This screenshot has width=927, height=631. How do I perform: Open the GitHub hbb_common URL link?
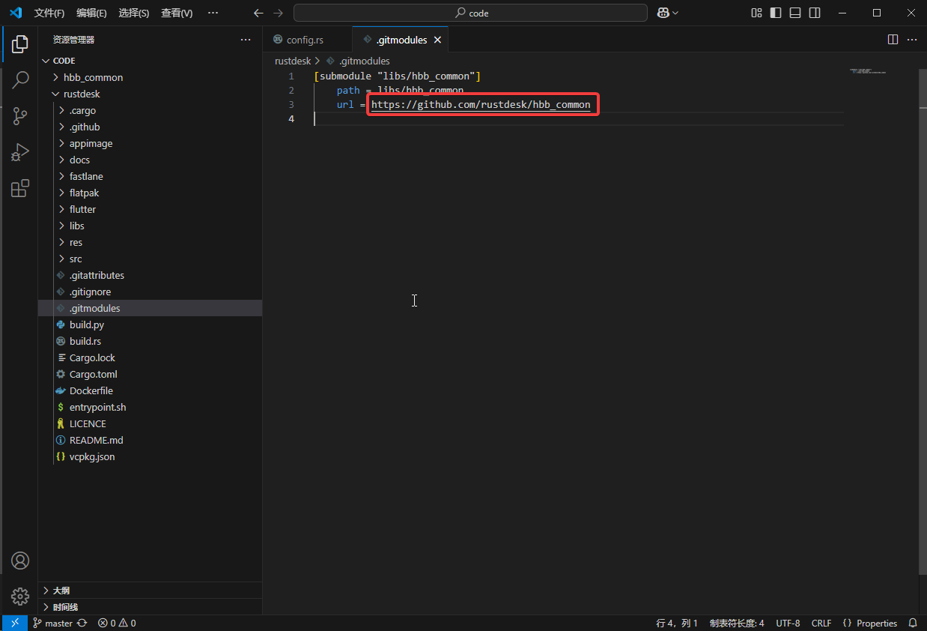481,104
